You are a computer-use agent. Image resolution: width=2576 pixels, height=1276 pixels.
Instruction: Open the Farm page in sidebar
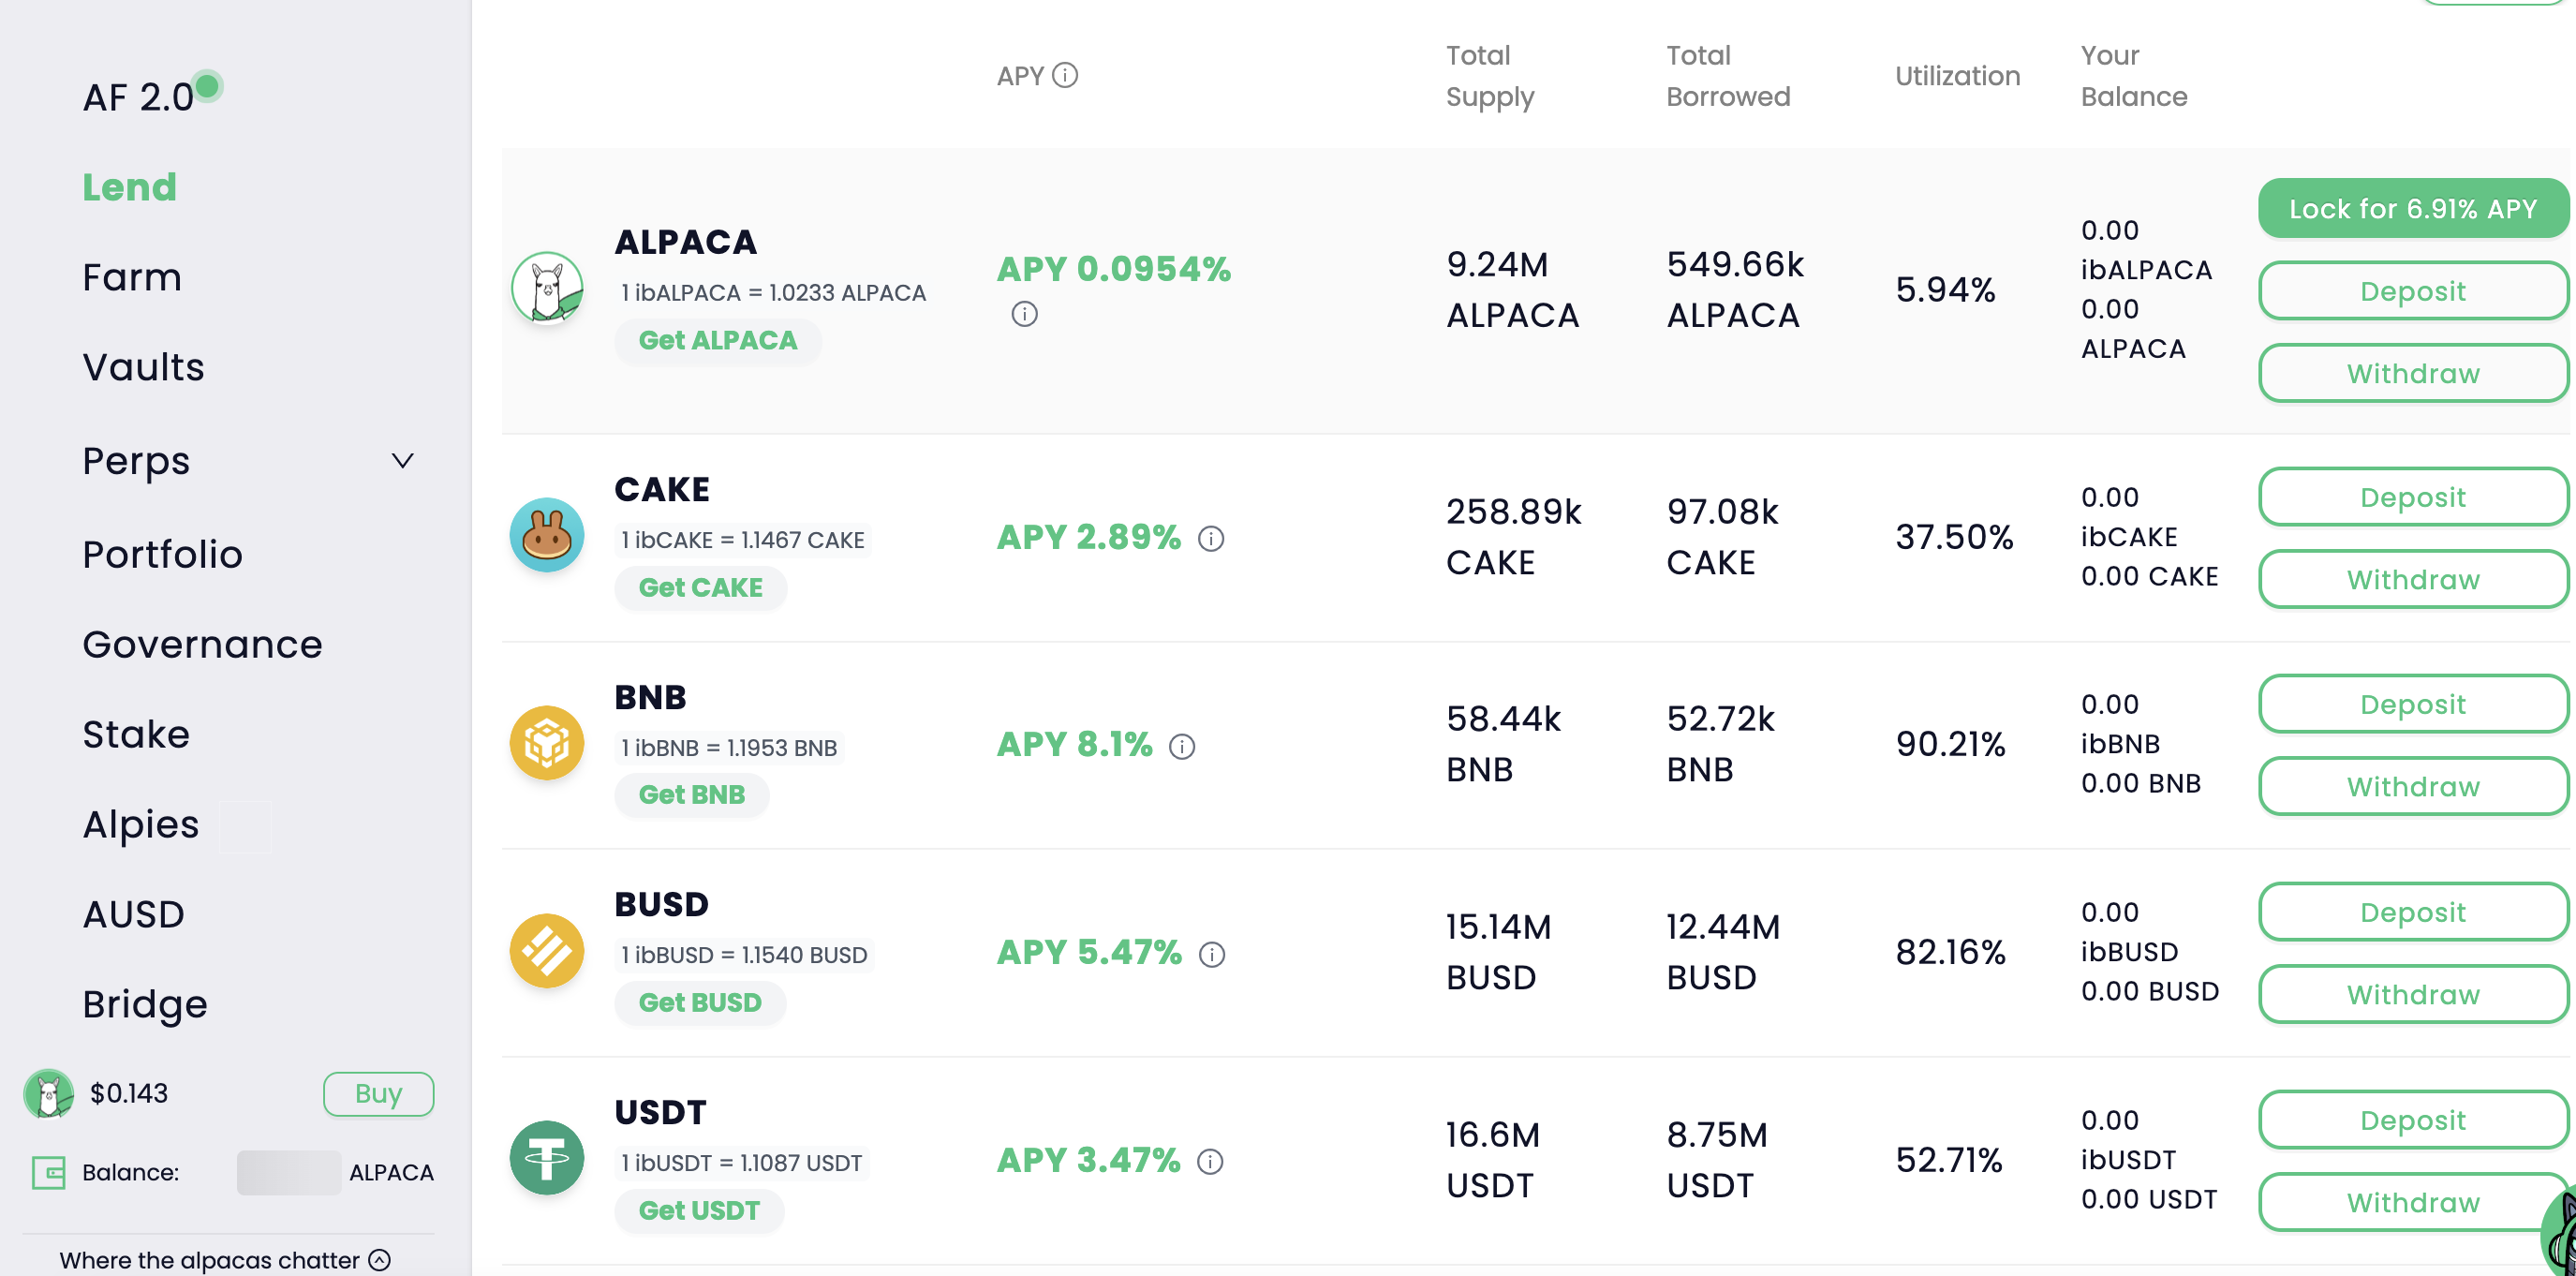(x=132, y=277)
